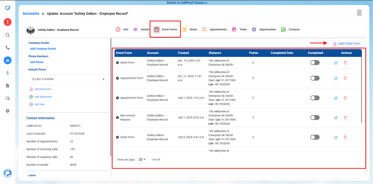This screenshot has height=184, width=373.
Task: Open the Default Phone dropdown
Action: point(69,79)
